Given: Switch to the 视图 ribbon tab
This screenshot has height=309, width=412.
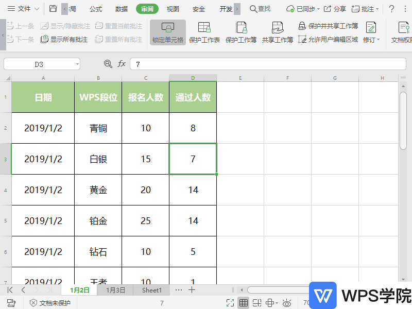Looking at the screenshot, I should 172,8.
